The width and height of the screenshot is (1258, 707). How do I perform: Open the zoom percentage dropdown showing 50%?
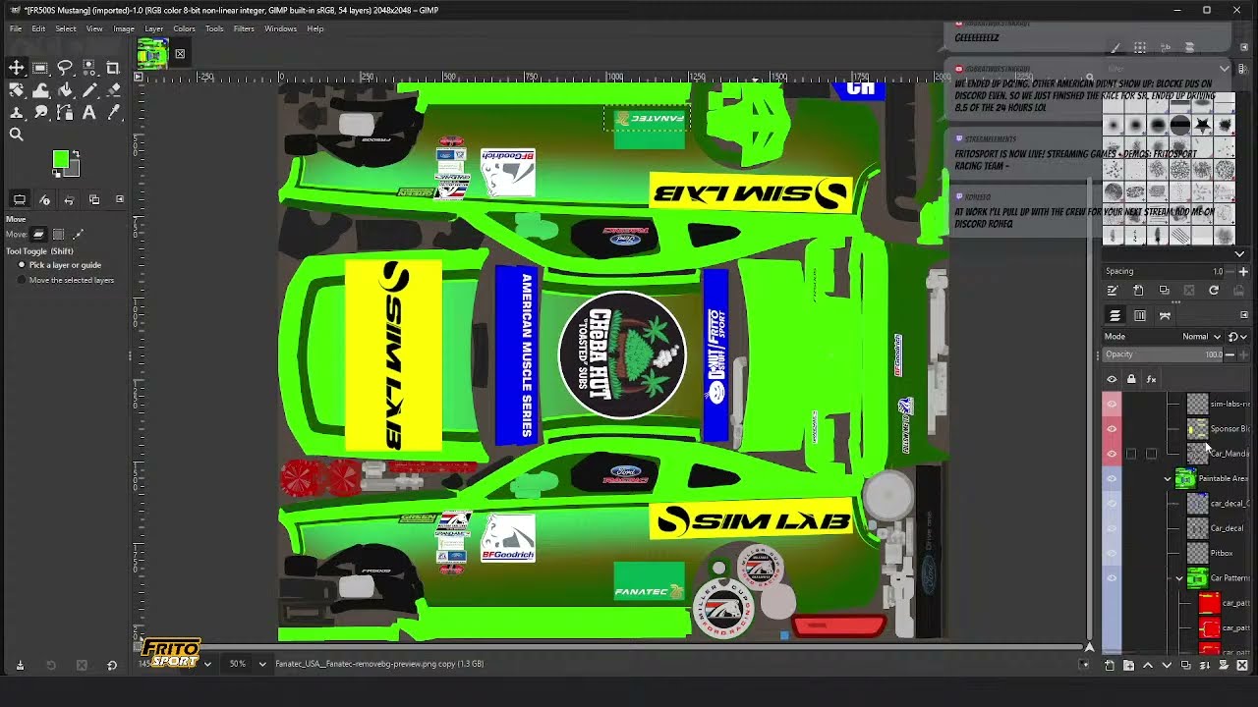[x=261, y=664]
